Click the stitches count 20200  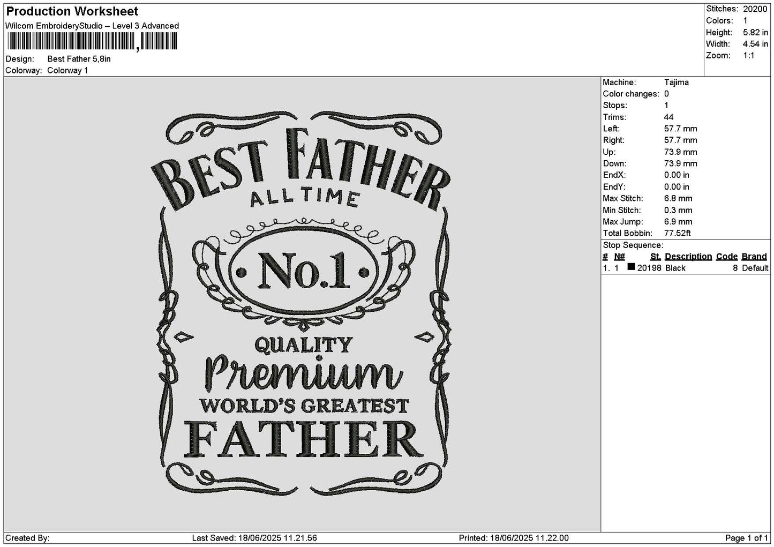(755, 9)
